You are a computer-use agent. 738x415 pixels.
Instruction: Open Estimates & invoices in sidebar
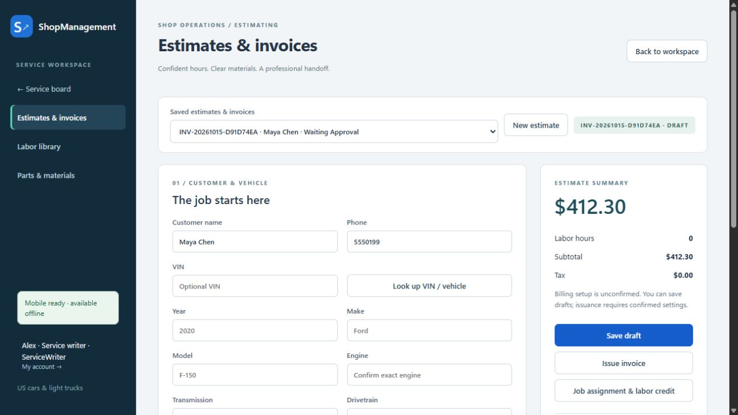pos(68,117)
